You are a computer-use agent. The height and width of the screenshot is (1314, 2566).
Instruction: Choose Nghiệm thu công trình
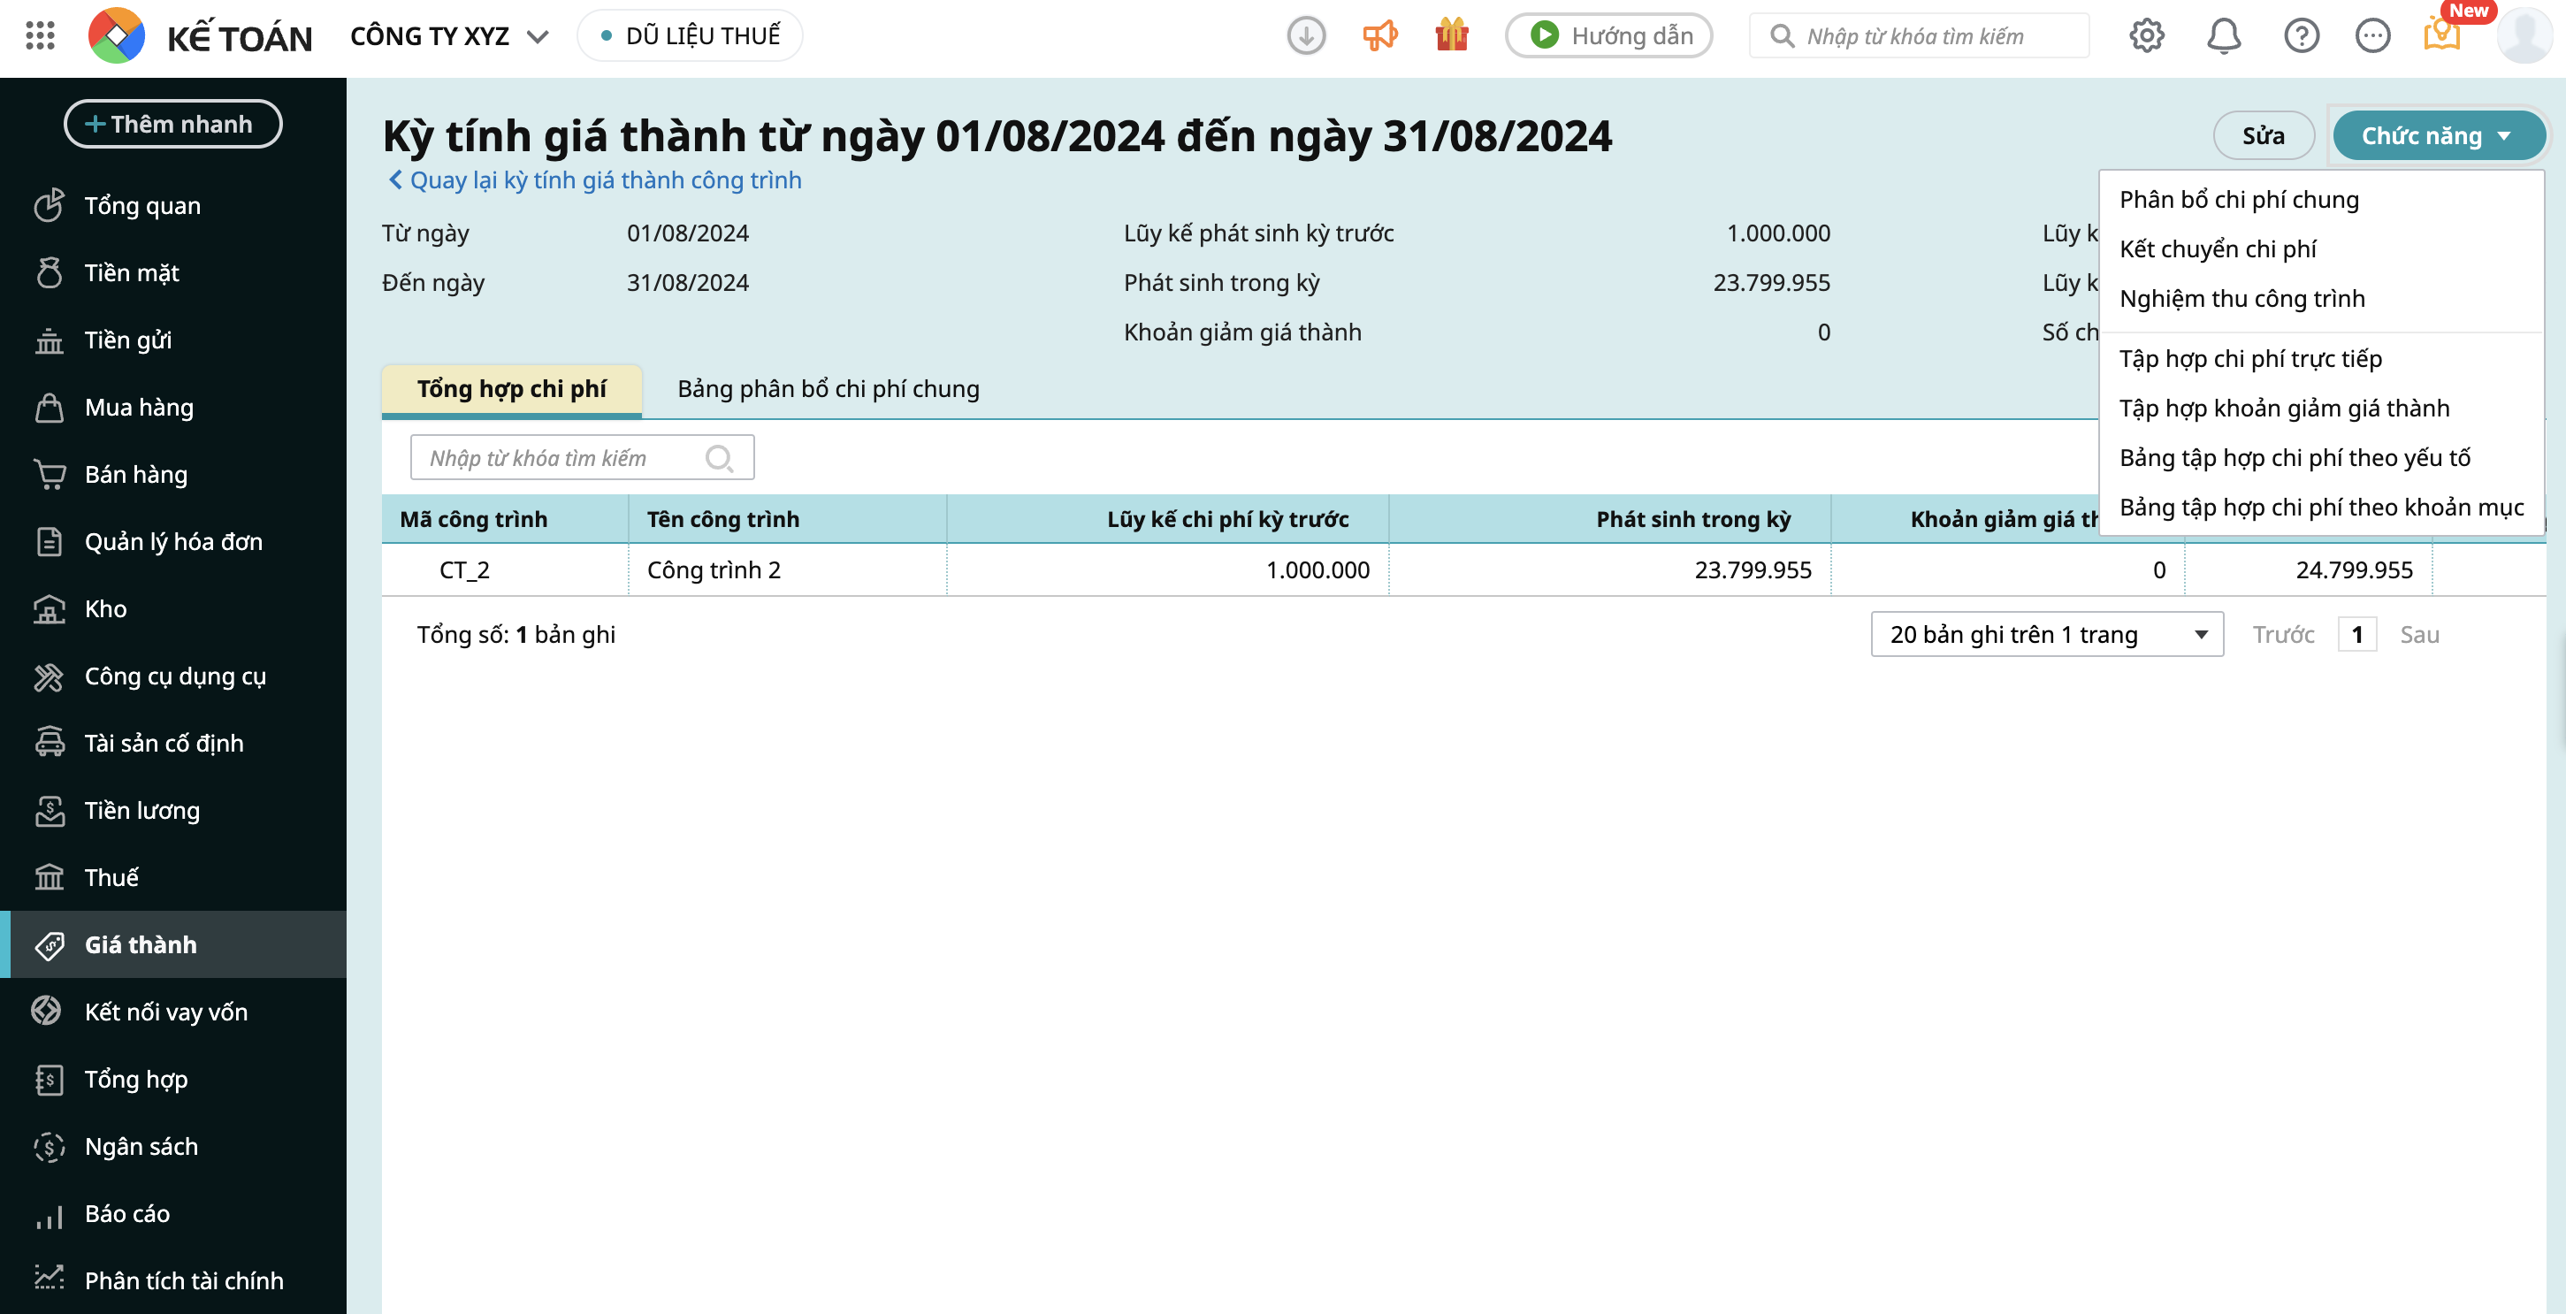pos(2321,299)
